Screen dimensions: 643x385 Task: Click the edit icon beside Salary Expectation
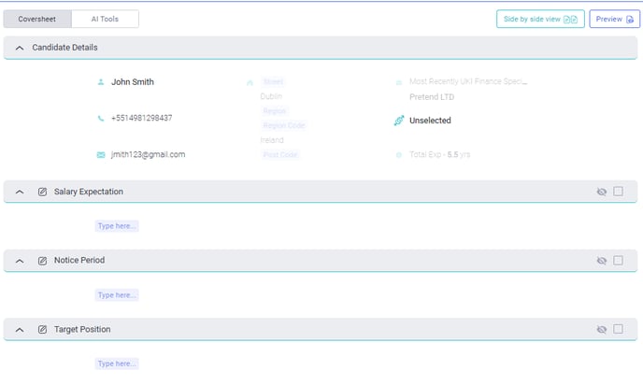(42, 192)
